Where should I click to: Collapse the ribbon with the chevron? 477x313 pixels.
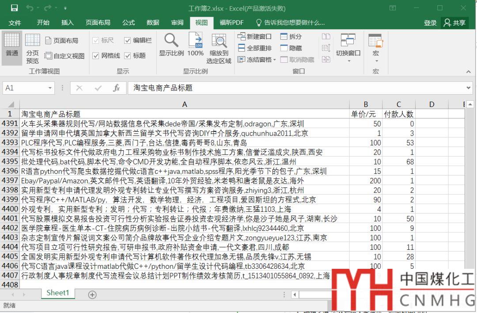[469, 72]
